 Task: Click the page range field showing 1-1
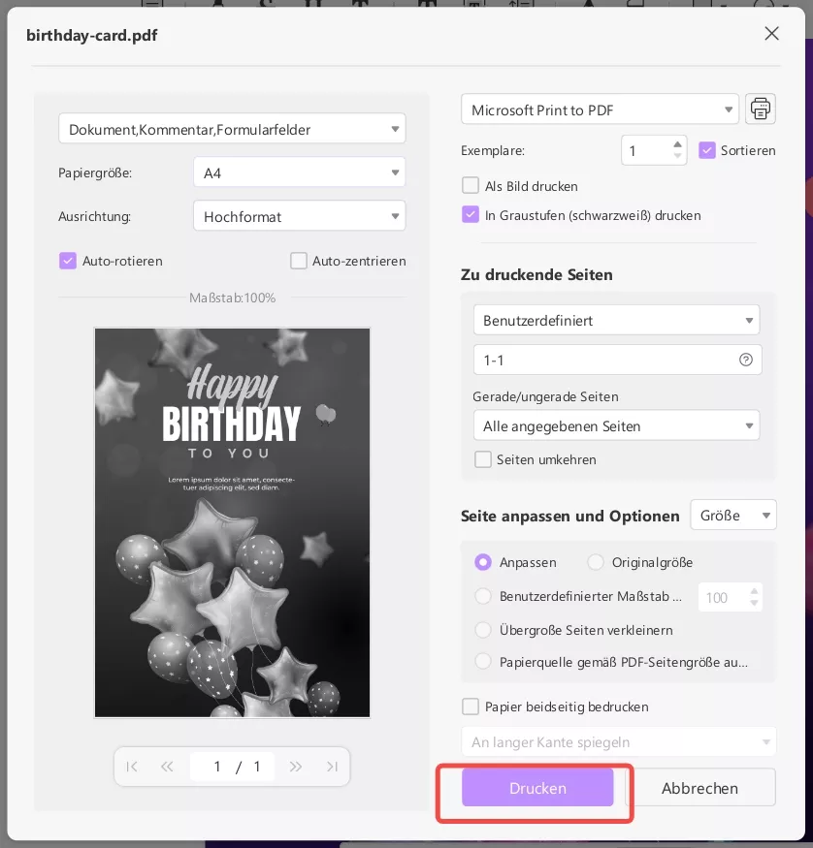point(606,360)
